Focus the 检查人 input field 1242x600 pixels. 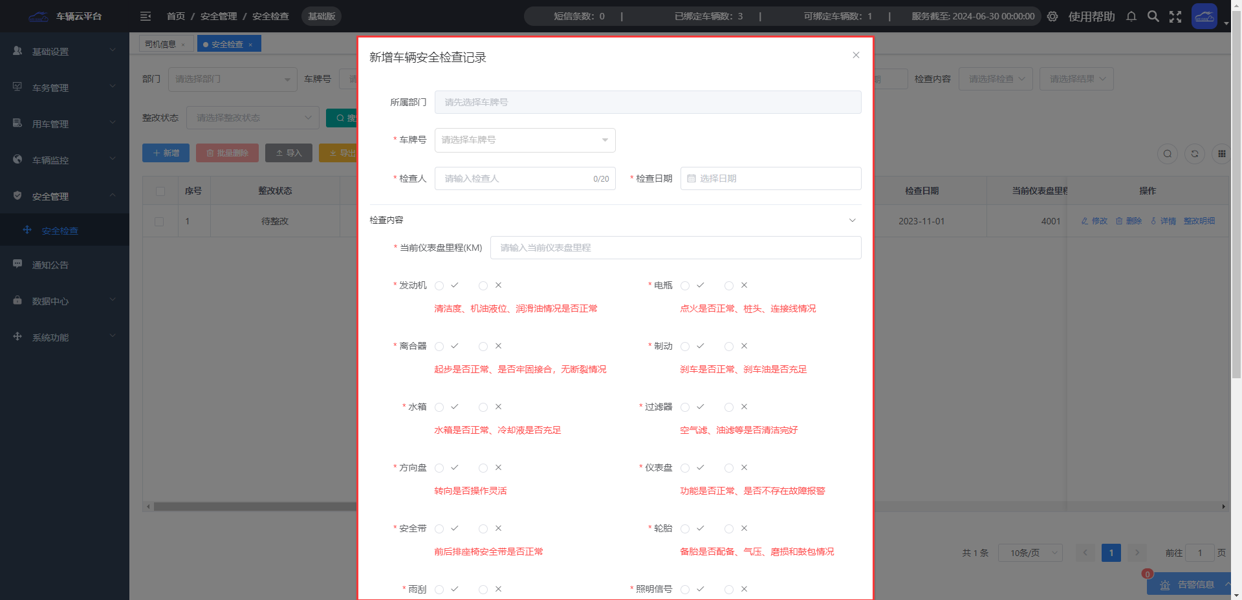tap(525, 178)
